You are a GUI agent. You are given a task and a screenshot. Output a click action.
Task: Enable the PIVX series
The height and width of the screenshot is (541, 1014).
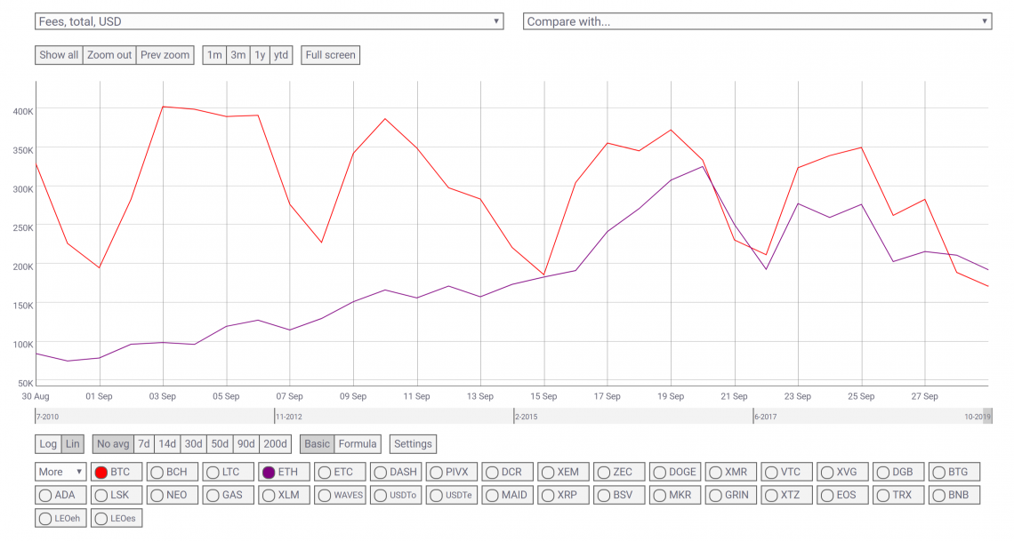451,472
